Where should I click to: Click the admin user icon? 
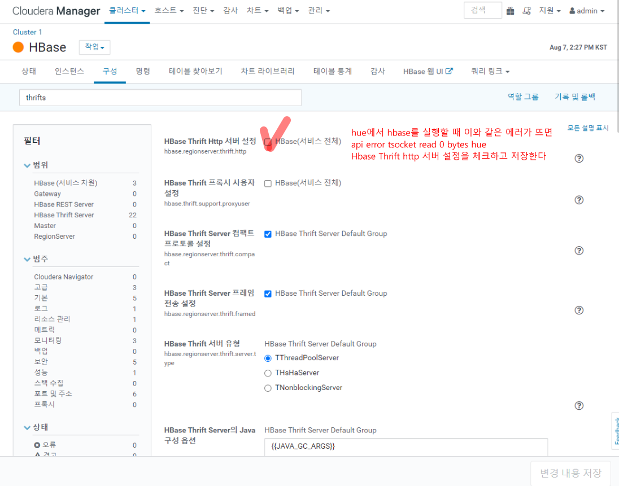click(x=572, y=11)
